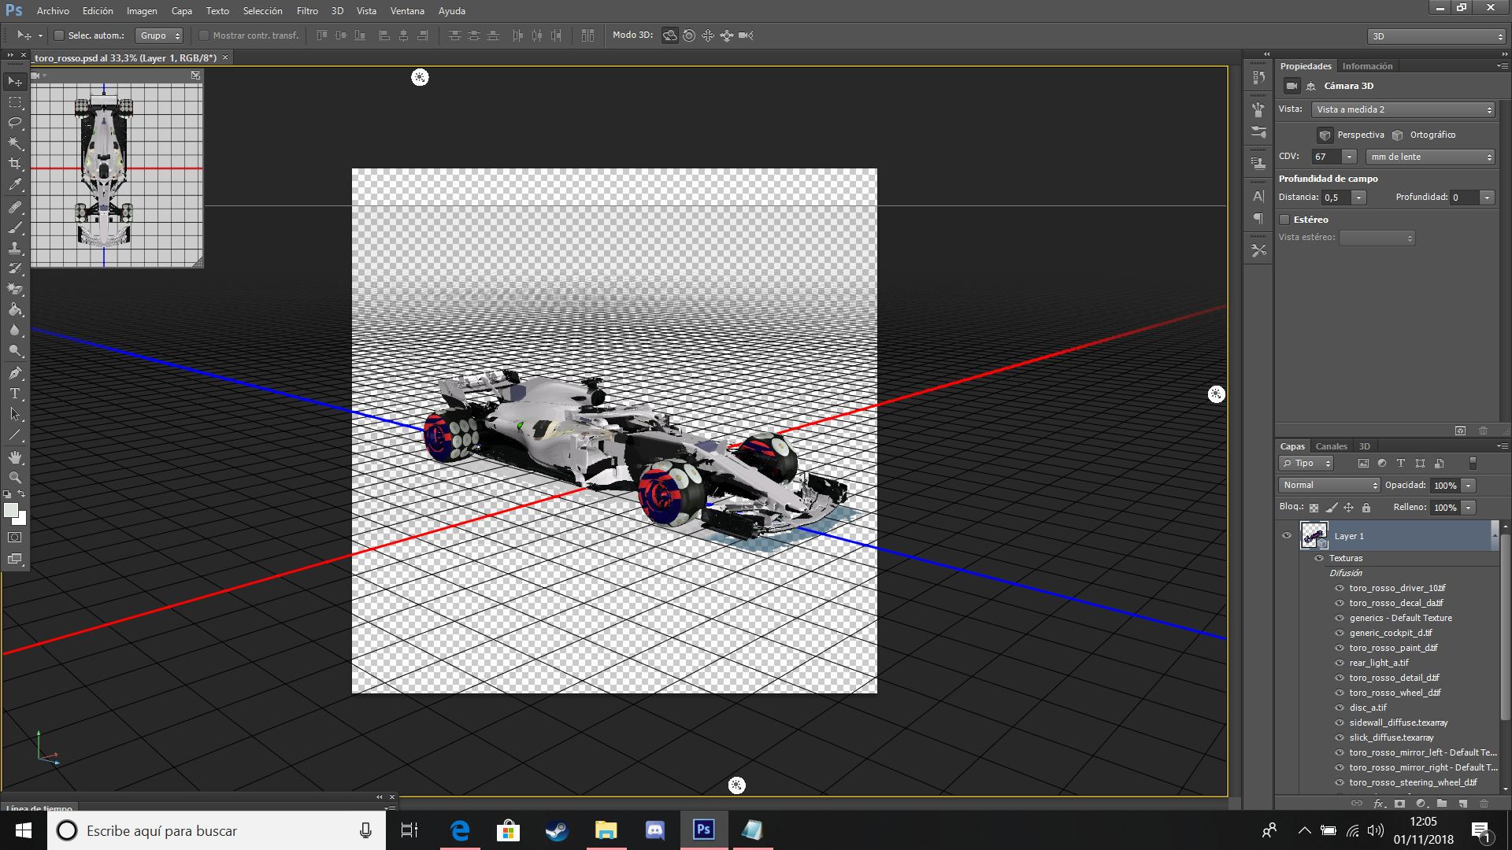Select the Zoom tool
The width and height of the screenshot is (1512, 850).
(x=15, y=478)
